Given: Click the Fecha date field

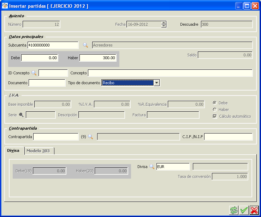Looking at the screenshot, I should (x=144, y=24).
